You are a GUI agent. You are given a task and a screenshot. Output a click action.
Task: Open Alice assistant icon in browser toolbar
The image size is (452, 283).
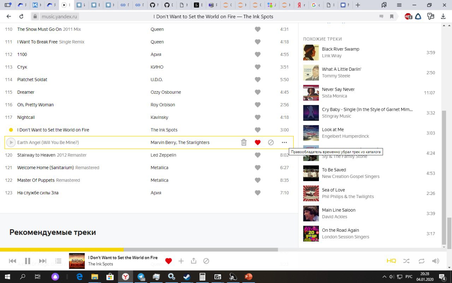click(x=418, y=16)
